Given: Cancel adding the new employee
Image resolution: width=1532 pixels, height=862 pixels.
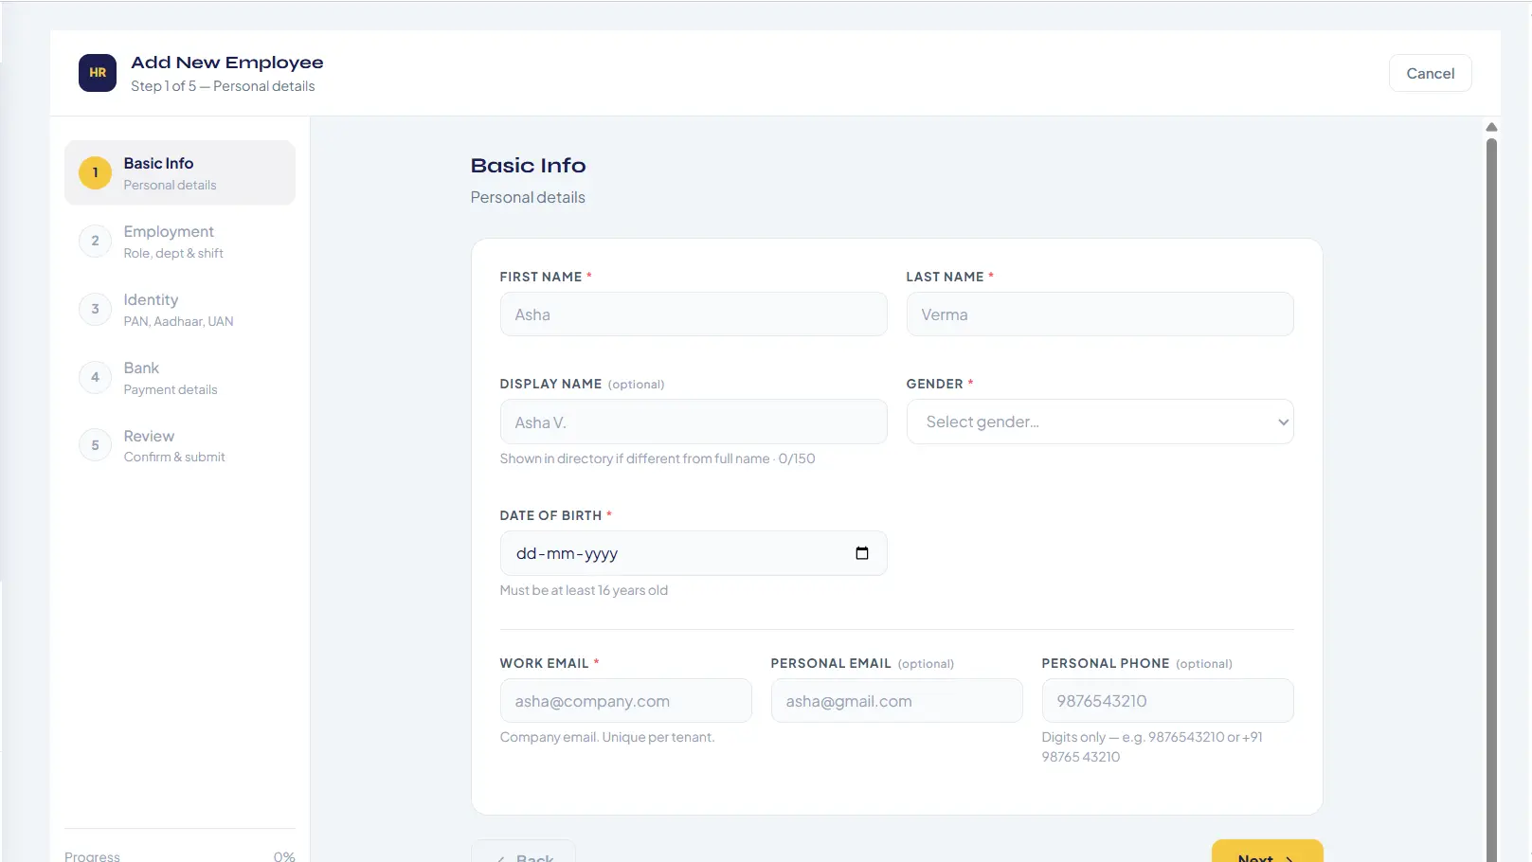Looking at the screenshot, I should coord(1430,73).
